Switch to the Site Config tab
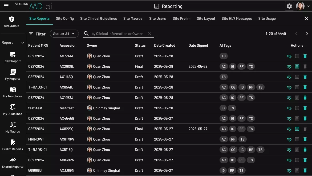 [x=65, y=18]
